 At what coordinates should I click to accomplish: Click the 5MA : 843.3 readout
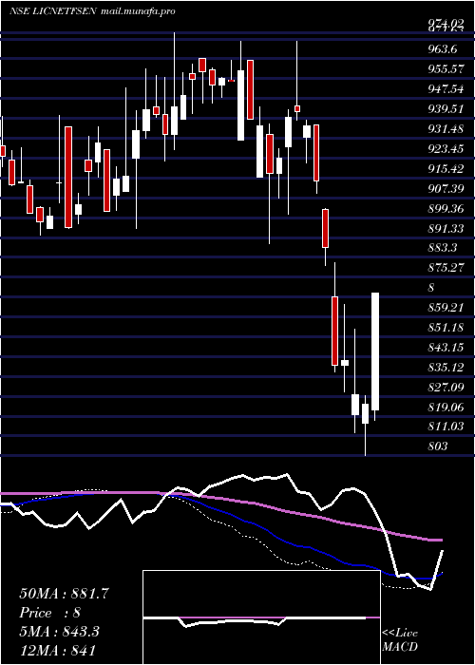pyautogui.click(x=59, y=632)
